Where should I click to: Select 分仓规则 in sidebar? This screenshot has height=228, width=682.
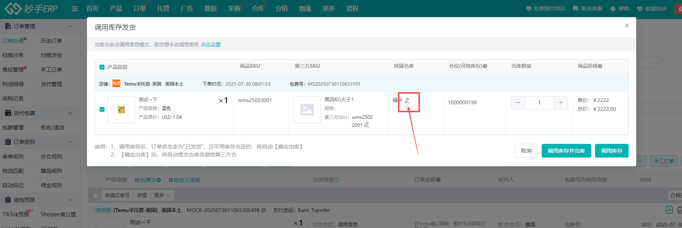pyautogui.click(x=51, y=156)
